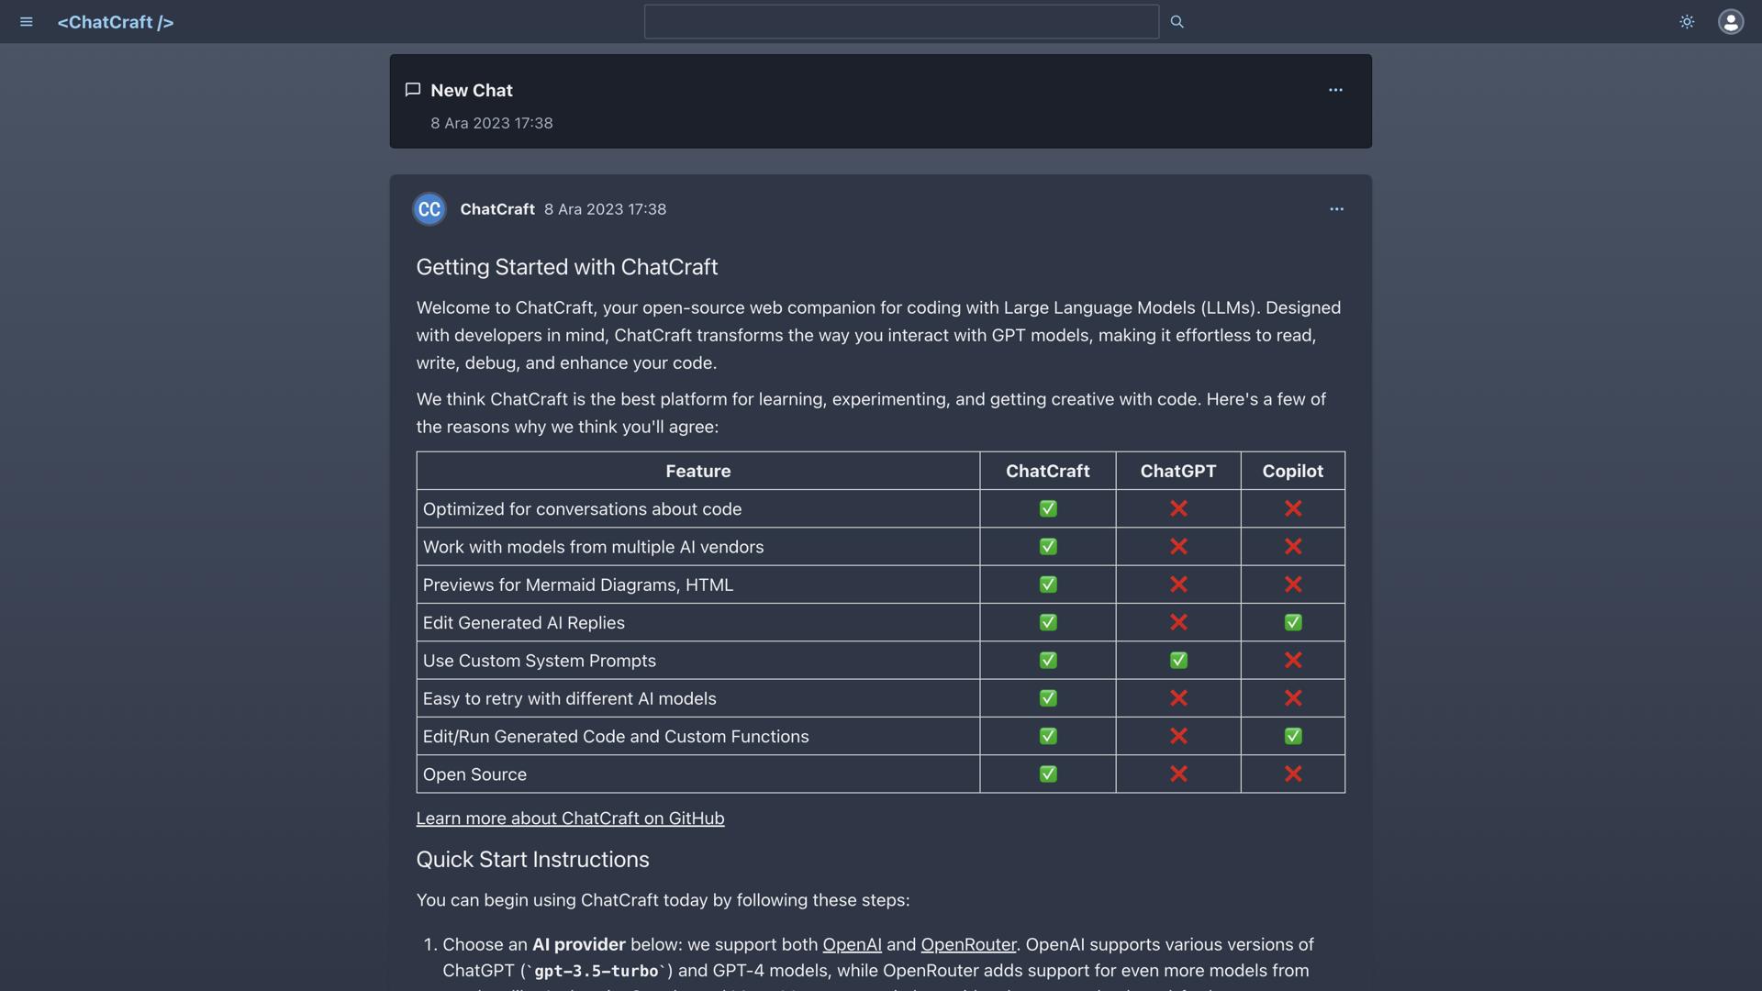Image resolution: width=1762 pixels, height=991 pixels.
Task: Open Learn more about ChatCraft on GitHub
Action: tap(570, 818)
